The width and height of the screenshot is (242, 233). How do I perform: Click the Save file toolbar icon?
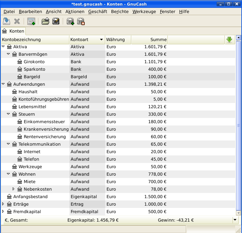click(7, 22)
